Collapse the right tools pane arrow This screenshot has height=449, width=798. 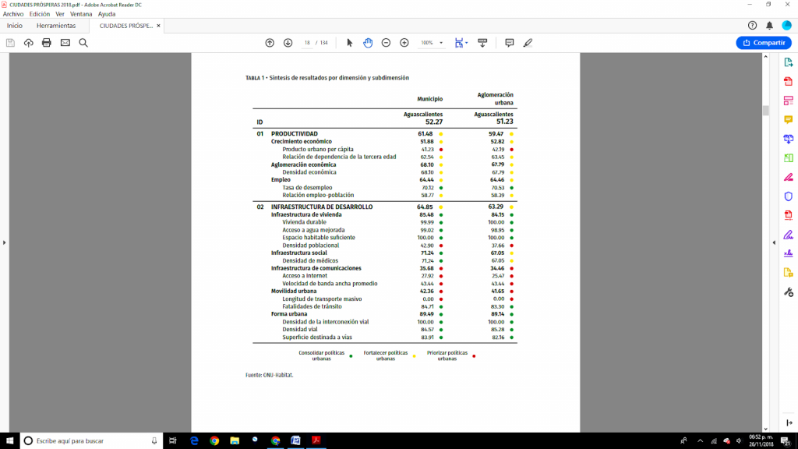(774, 242)
